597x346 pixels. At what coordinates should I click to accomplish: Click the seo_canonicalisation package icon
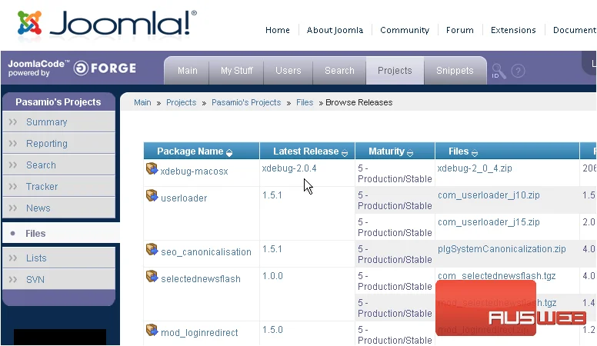(x=152, y=249)
